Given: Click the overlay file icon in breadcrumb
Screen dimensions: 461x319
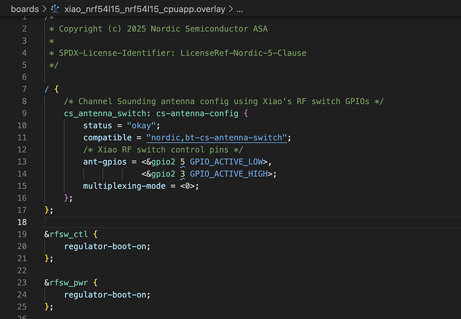Looking at the screenshot, I should [56, 9].
